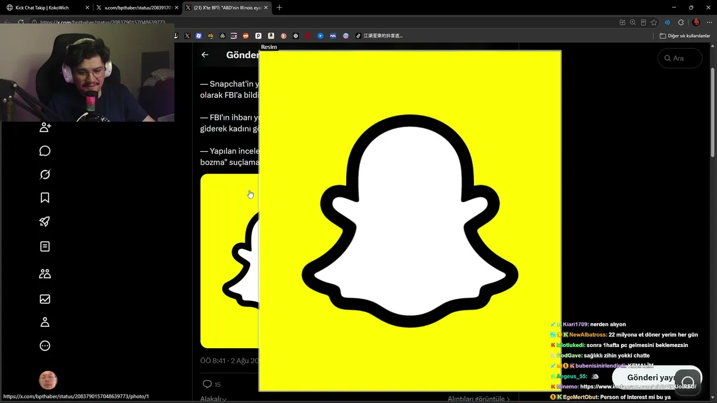Open the X bookmark in the favorites bar
This screenshot has height=403, width=717.
187,36
